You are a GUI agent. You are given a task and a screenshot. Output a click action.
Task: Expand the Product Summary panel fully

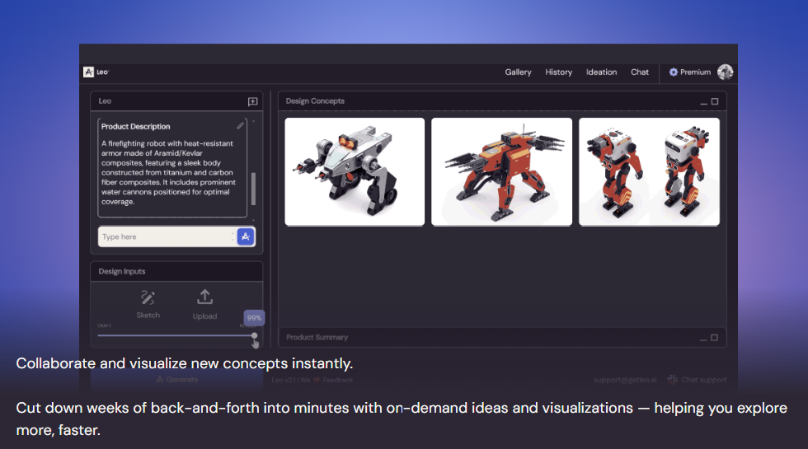[715, 337]
